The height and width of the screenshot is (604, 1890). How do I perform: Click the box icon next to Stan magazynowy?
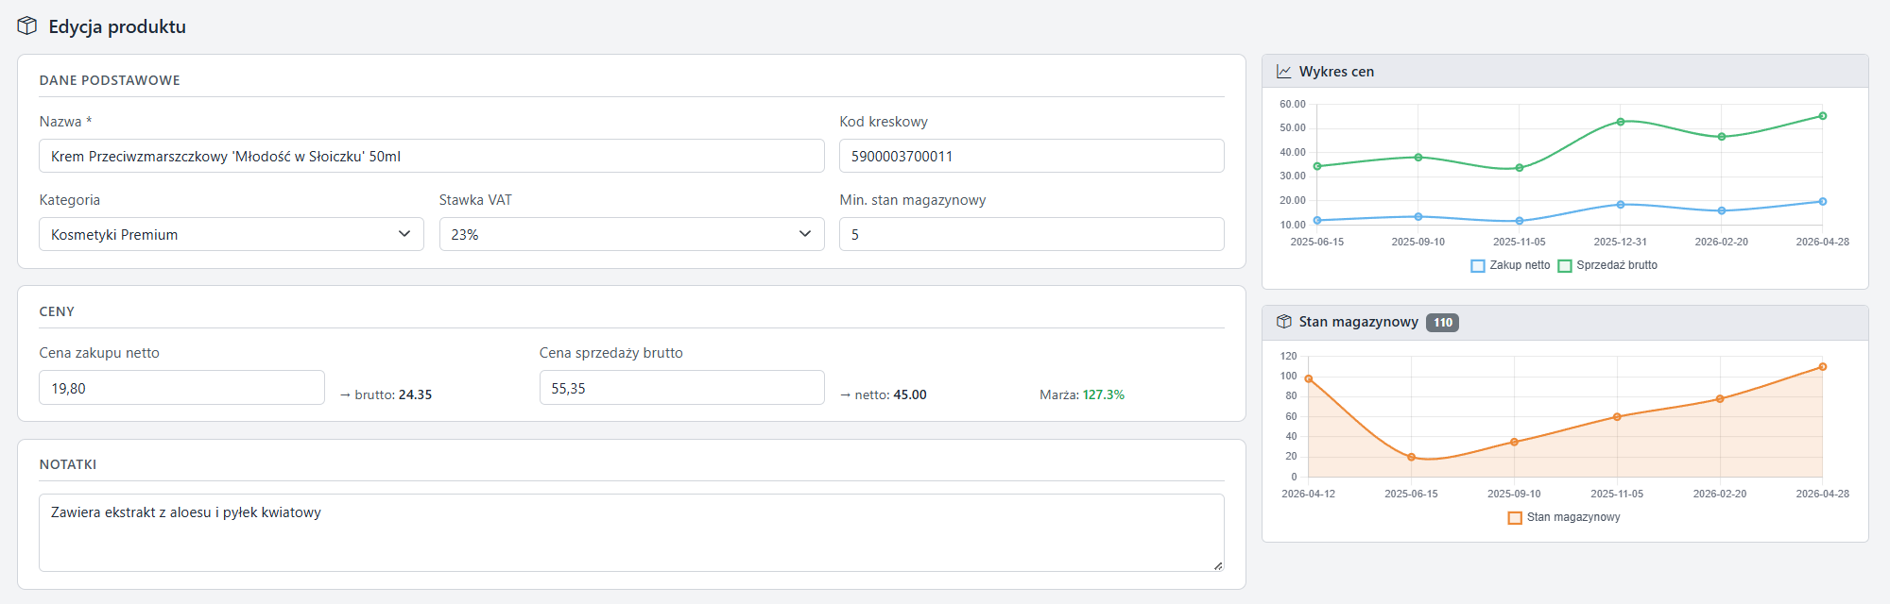1283,322
